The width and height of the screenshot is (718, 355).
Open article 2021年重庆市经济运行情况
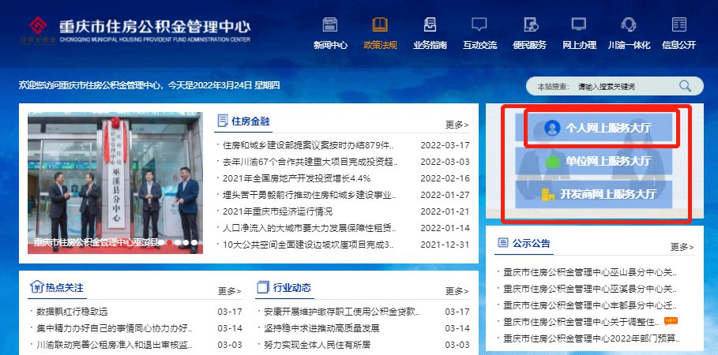277,212
